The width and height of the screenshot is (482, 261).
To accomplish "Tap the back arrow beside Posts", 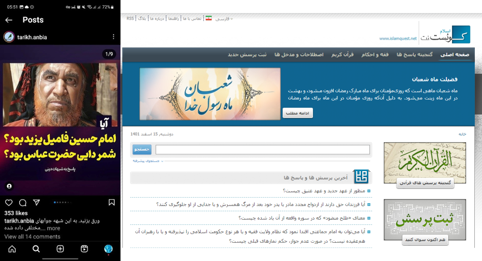I will (x=9, y=20).
